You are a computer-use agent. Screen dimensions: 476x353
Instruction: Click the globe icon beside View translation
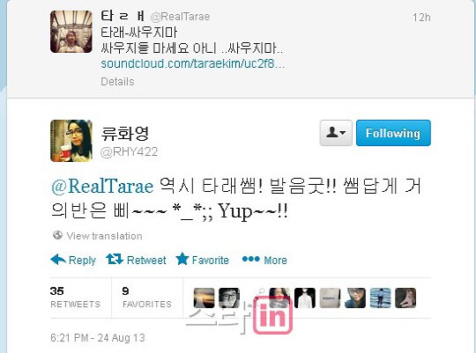57,235
